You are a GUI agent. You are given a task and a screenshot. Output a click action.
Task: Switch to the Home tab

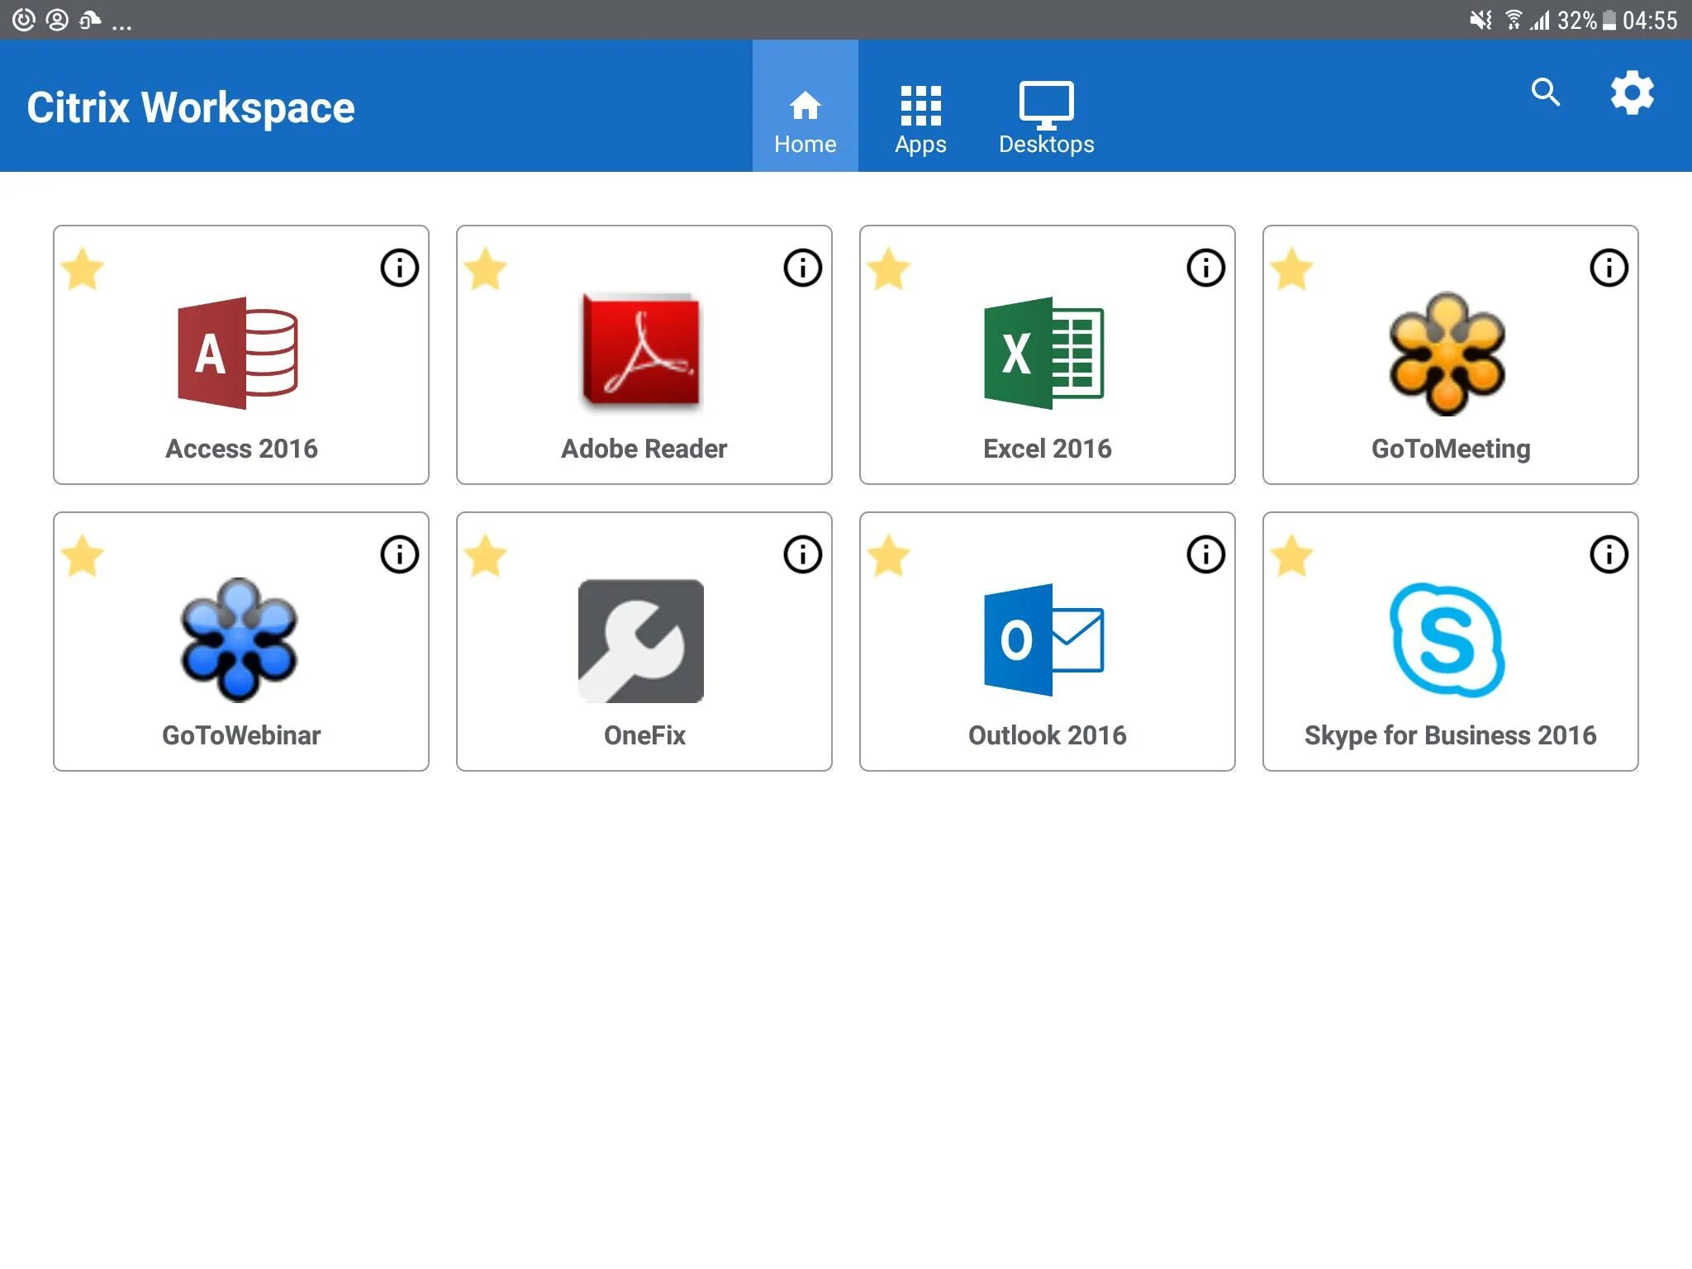point(806,106)
